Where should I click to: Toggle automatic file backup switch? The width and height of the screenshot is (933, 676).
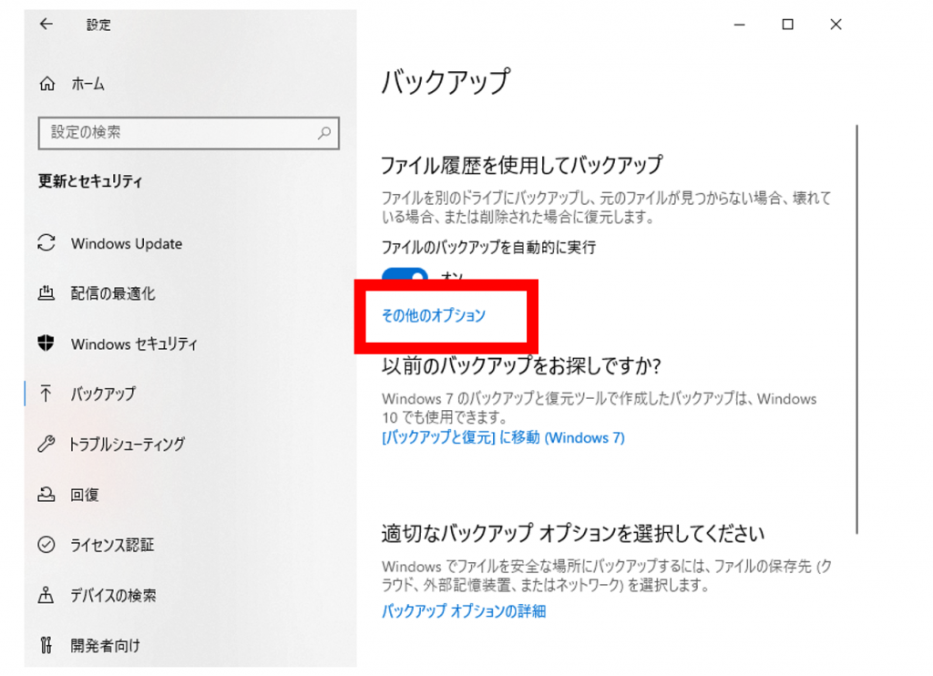pyautogui.click(x=405, y=274)
